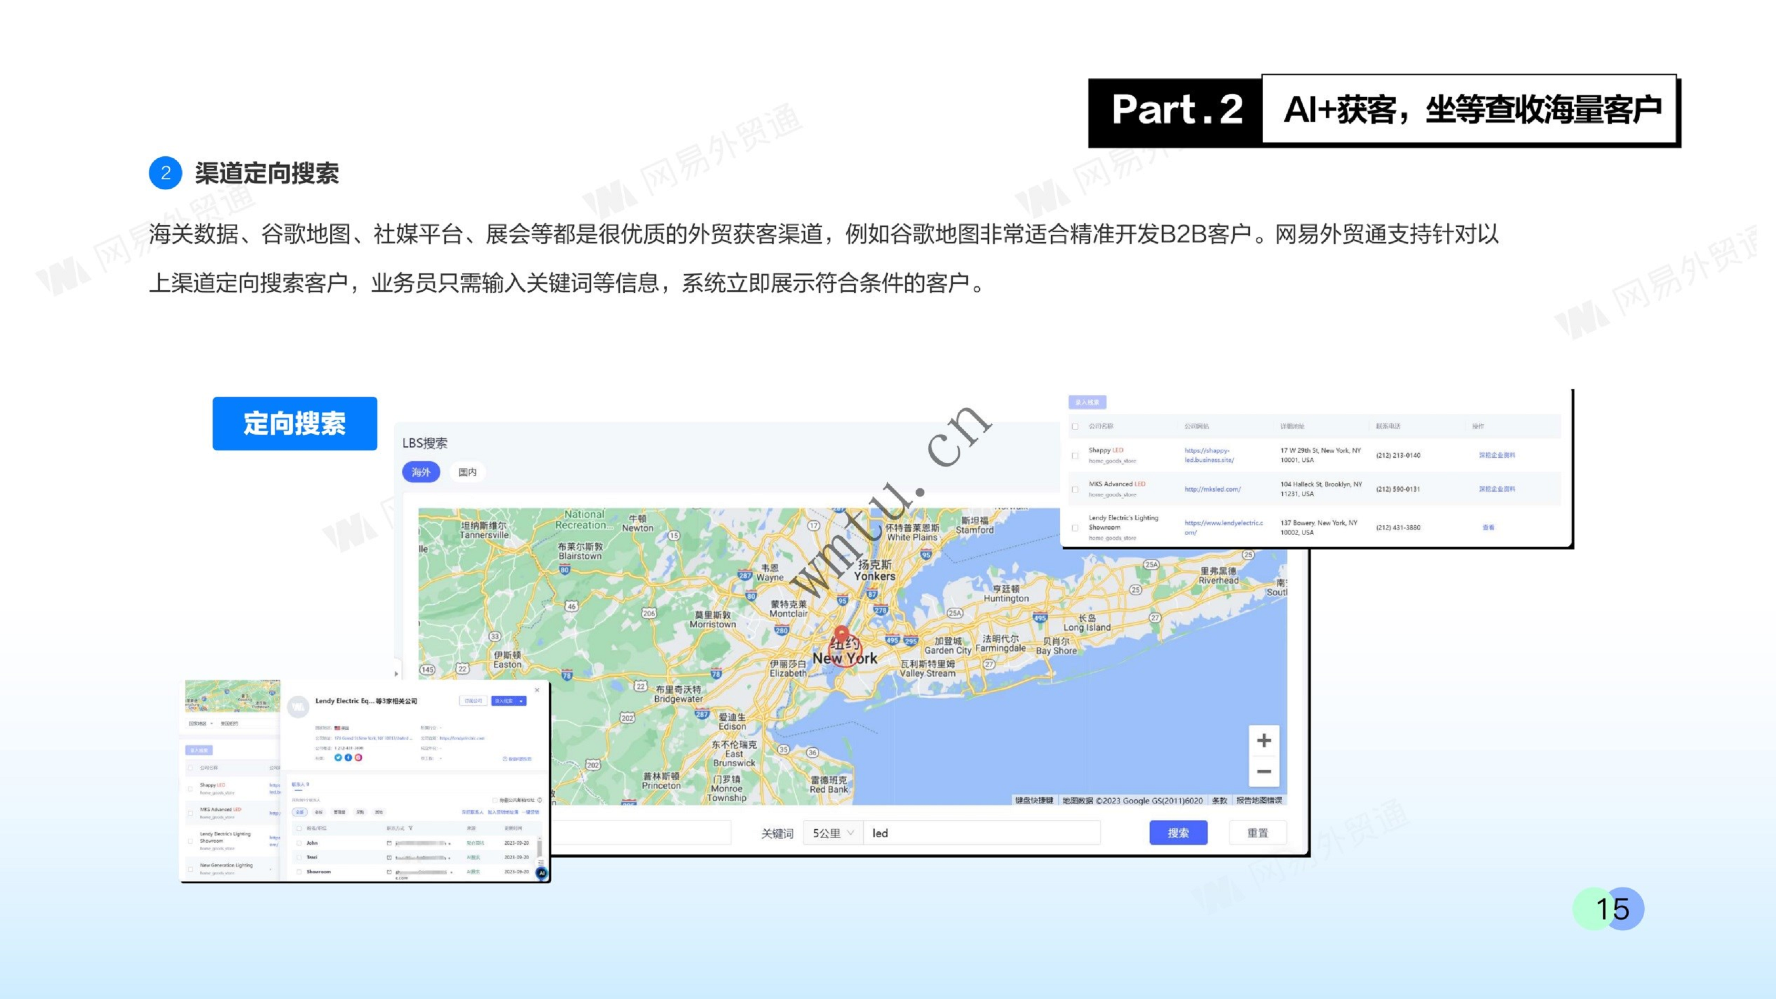Click the phone number (212) 213-0140
Viewport: 1776px width, 999px height.
(1398, 455)
